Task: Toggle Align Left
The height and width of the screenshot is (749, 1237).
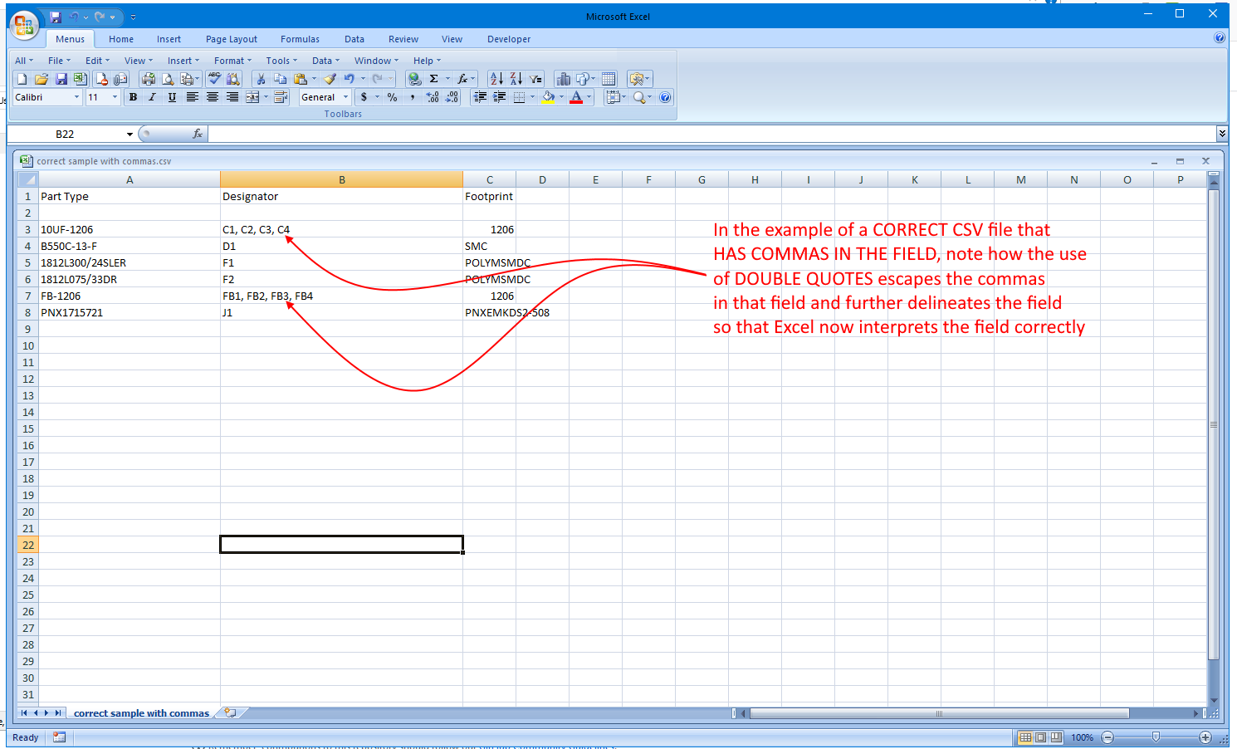Action: click(x=192, y=97)
